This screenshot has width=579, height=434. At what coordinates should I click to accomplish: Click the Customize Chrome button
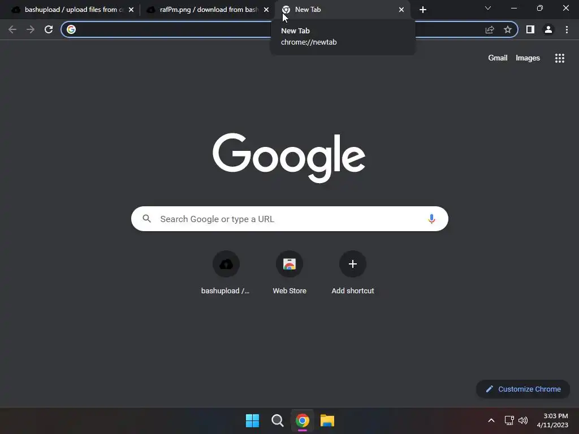tap(523, 389)
